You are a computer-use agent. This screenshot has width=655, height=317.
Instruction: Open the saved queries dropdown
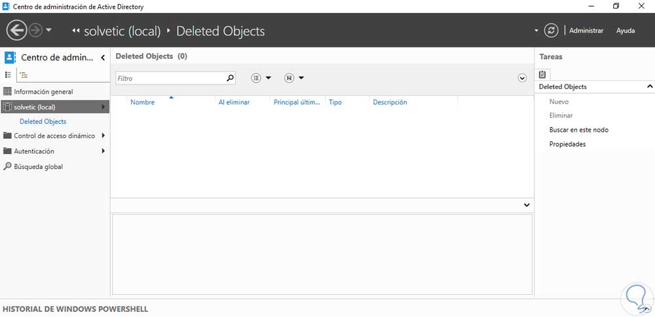click(294, 78)
